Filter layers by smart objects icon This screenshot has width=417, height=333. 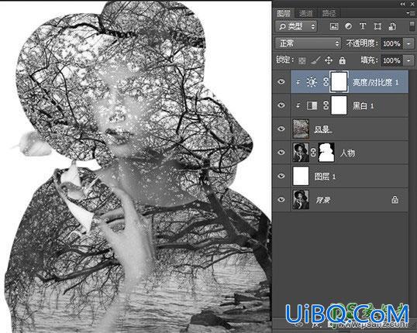pos(392,26)
